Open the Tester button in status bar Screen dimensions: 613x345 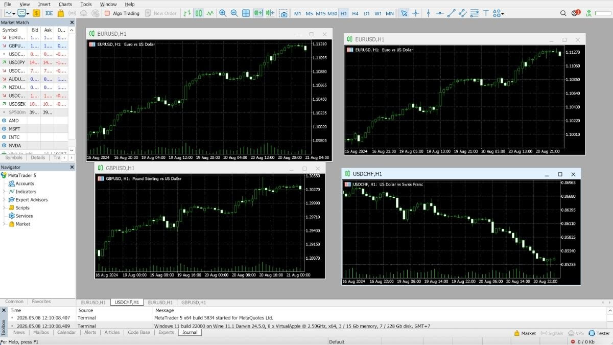[x=599, y=333]
